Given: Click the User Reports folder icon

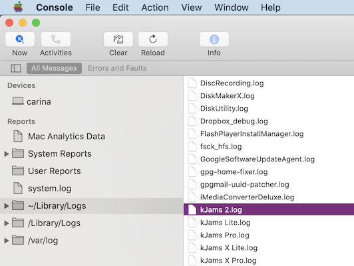Looking at the screenshot, I should (18, 171).
